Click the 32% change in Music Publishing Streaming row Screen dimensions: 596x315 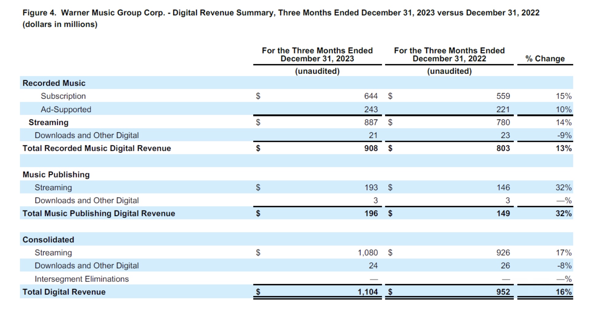pyautogui.click(x=564, y=188)
